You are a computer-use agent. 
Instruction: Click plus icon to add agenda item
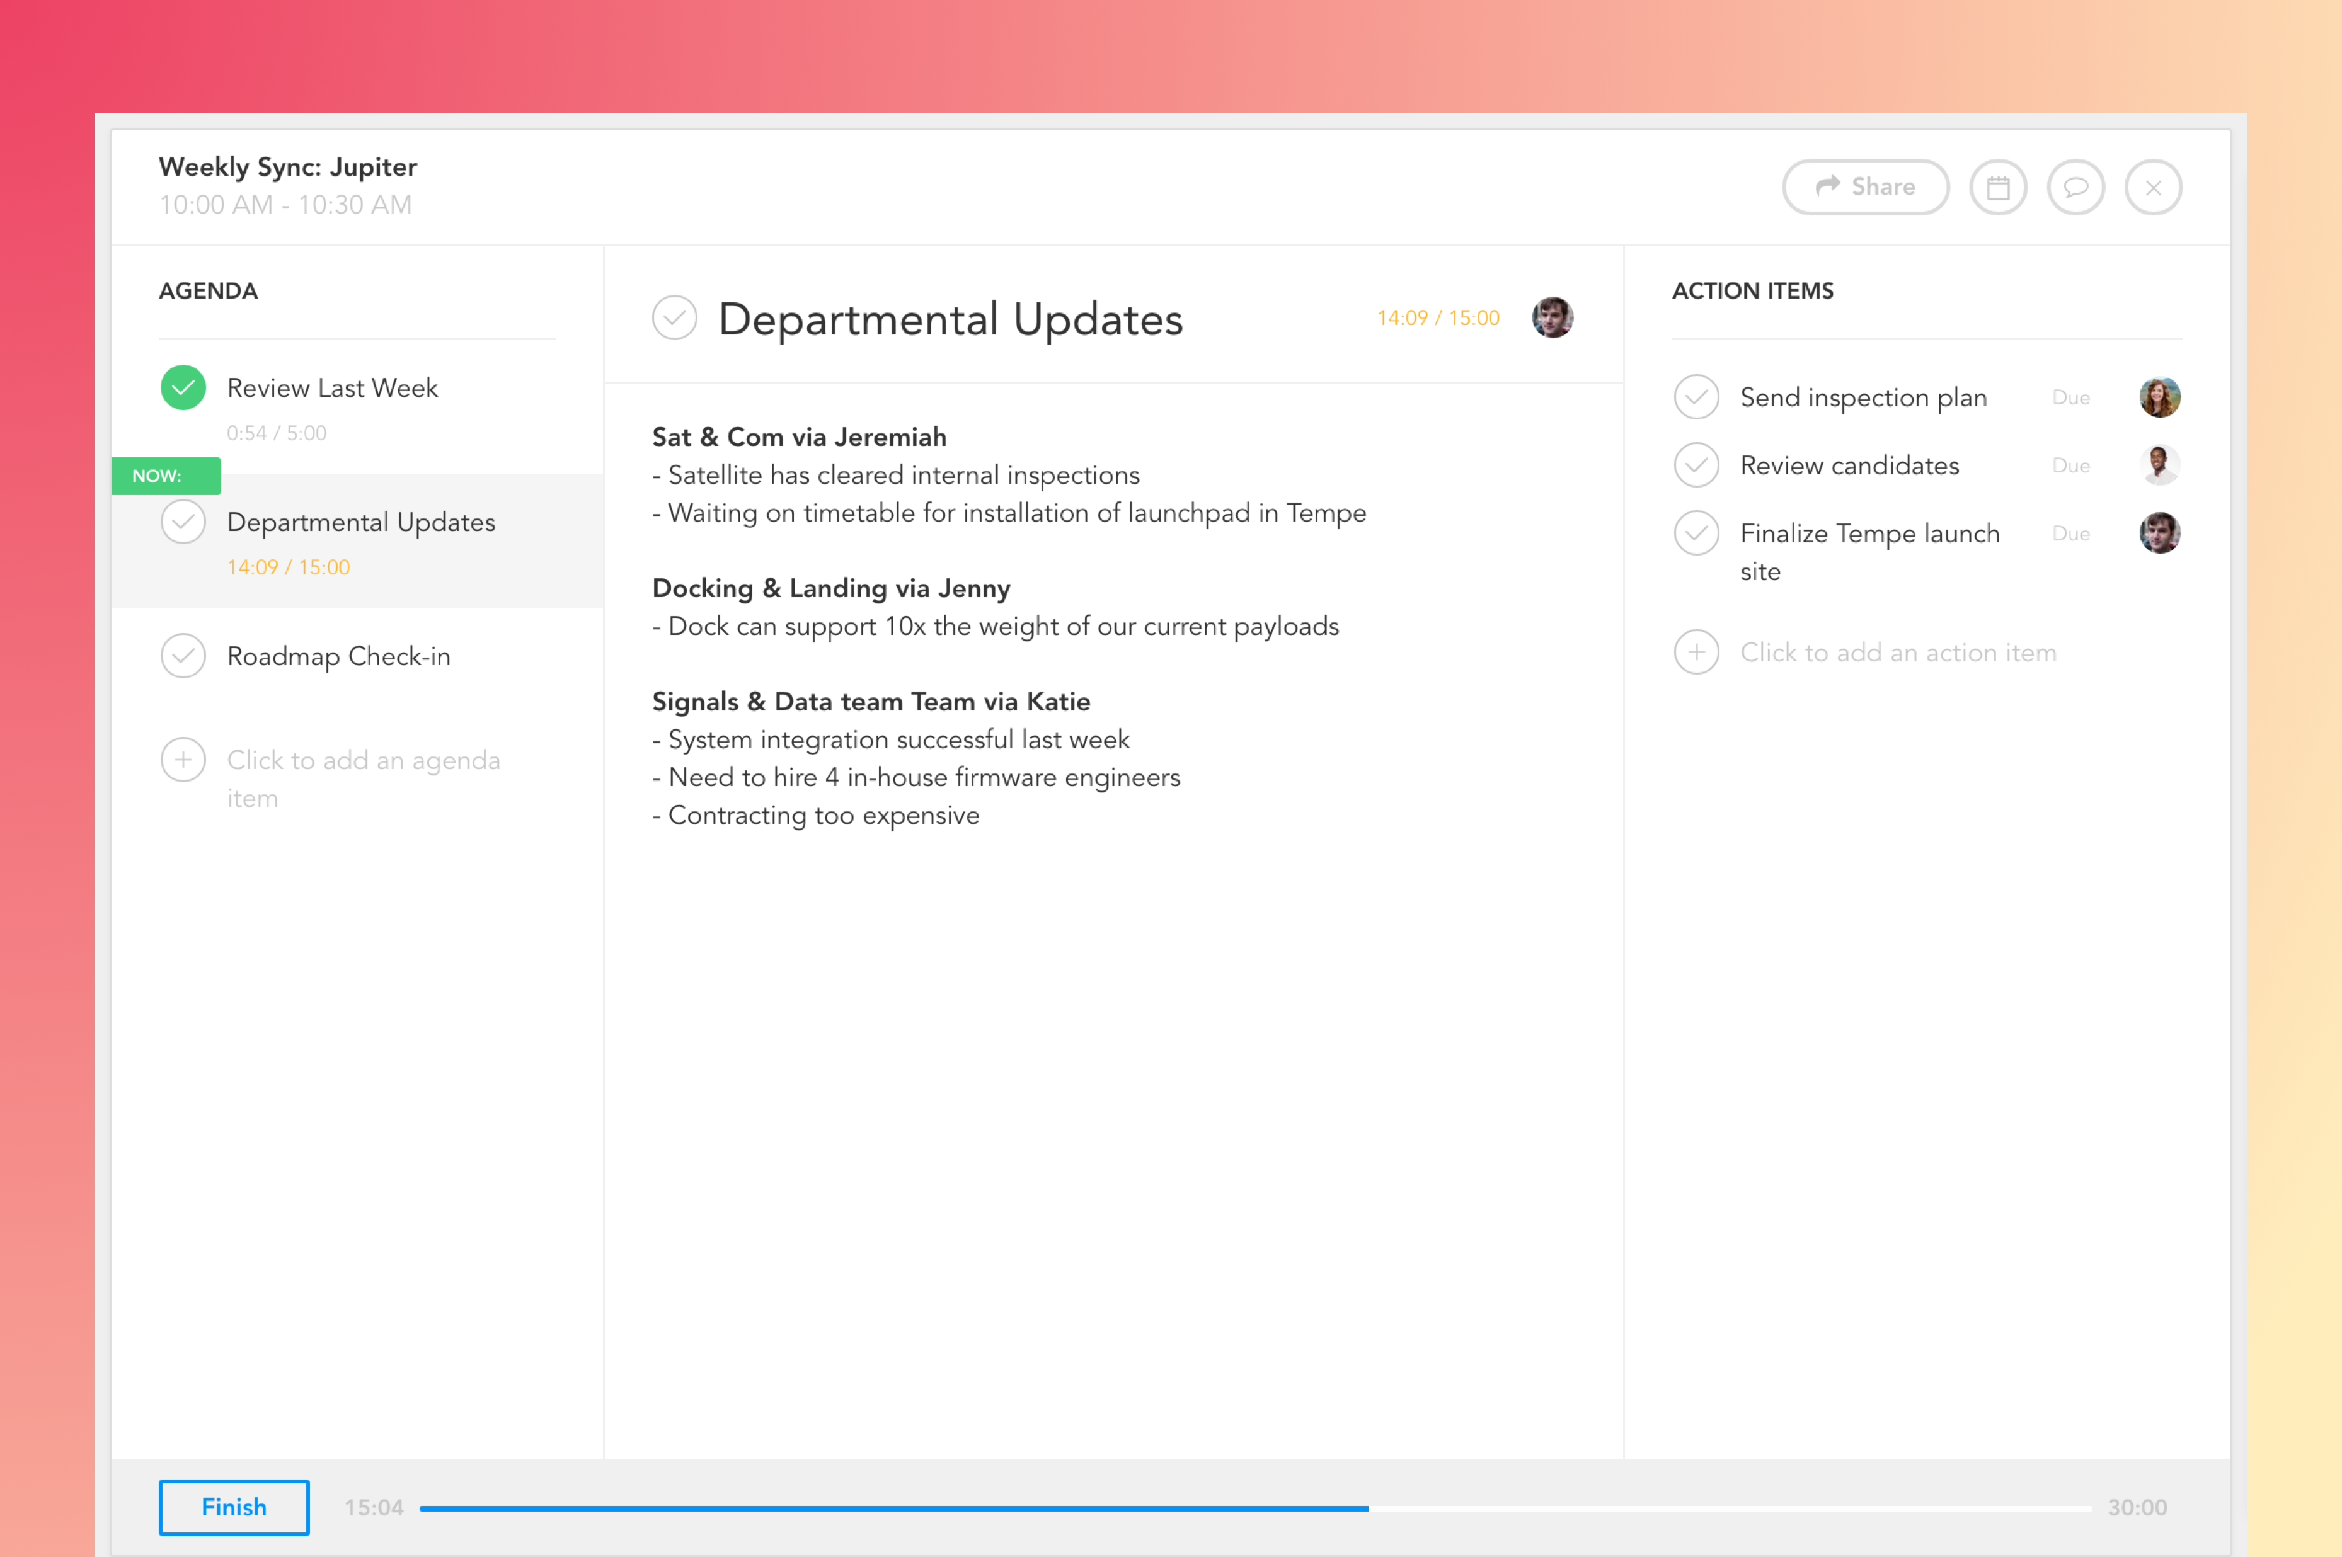(x=183, y=760)
